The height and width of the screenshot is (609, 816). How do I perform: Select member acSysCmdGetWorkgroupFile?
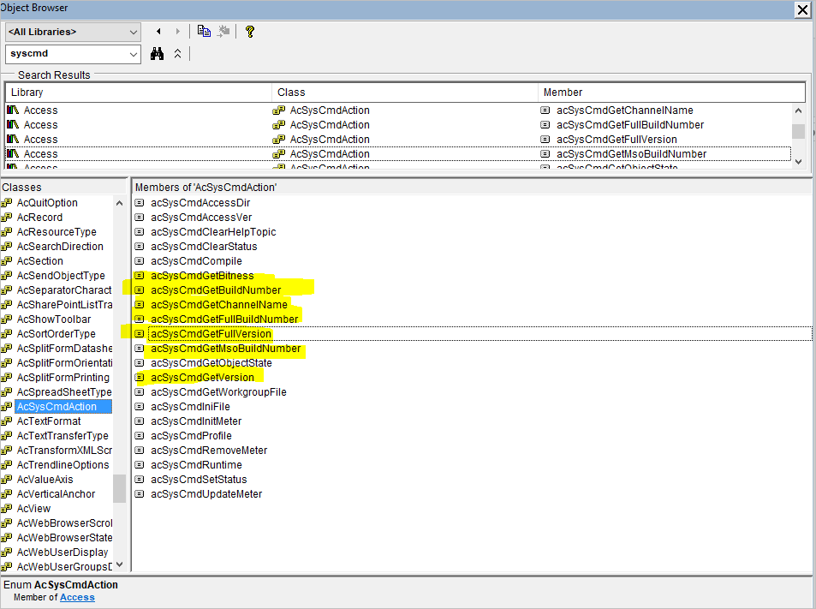[218, 392]
